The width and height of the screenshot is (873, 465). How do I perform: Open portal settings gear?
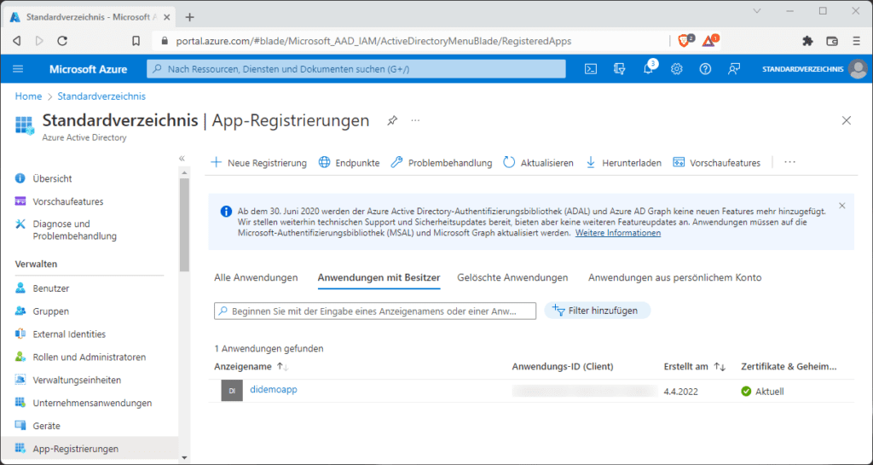click(x=676, y=69)
